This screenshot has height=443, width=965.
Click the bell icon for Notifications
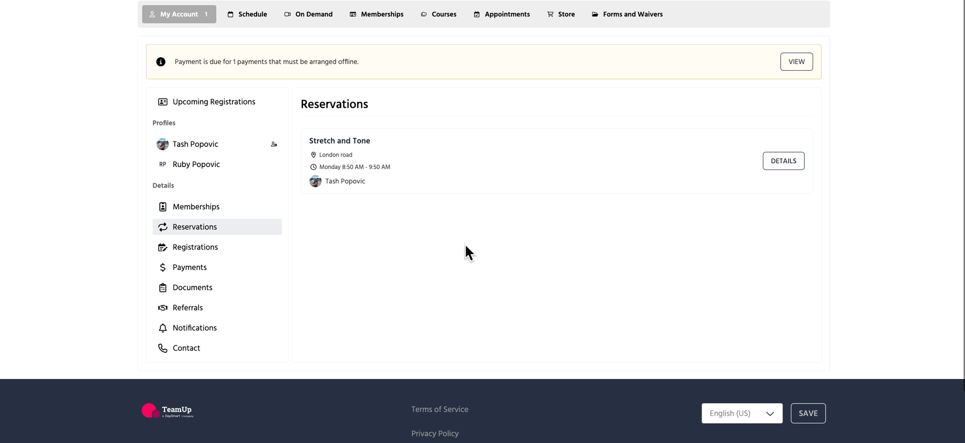pyautogui.click(x=163, y=328)
